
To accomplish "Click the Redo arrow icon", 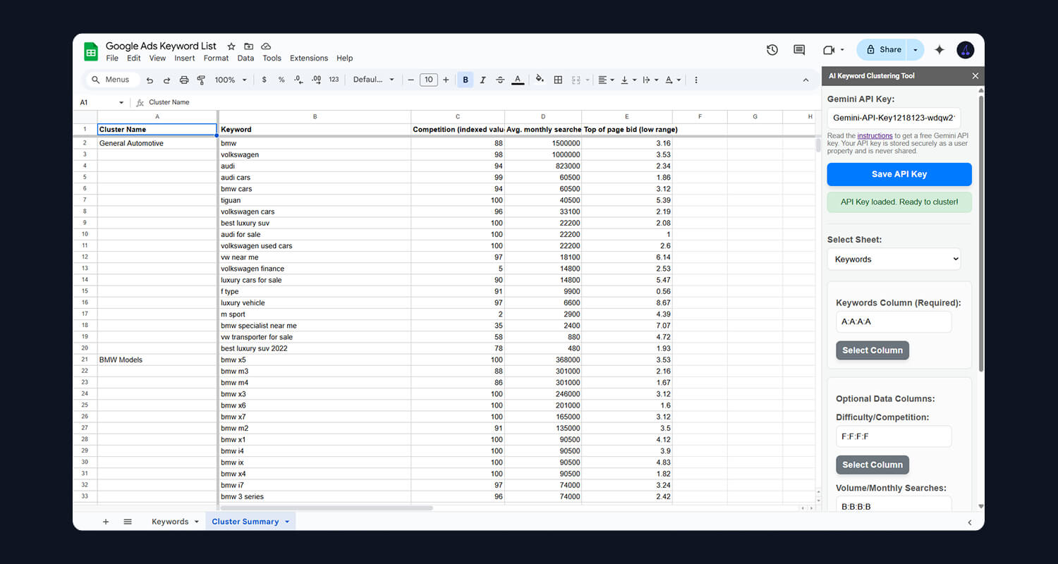I will 166,80.
